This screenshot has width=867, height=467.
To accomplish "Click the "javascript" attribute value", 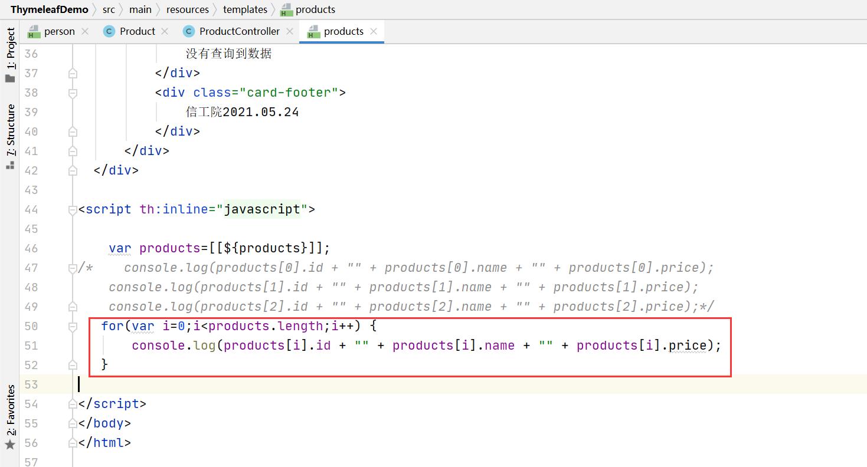I will (262, 209).
